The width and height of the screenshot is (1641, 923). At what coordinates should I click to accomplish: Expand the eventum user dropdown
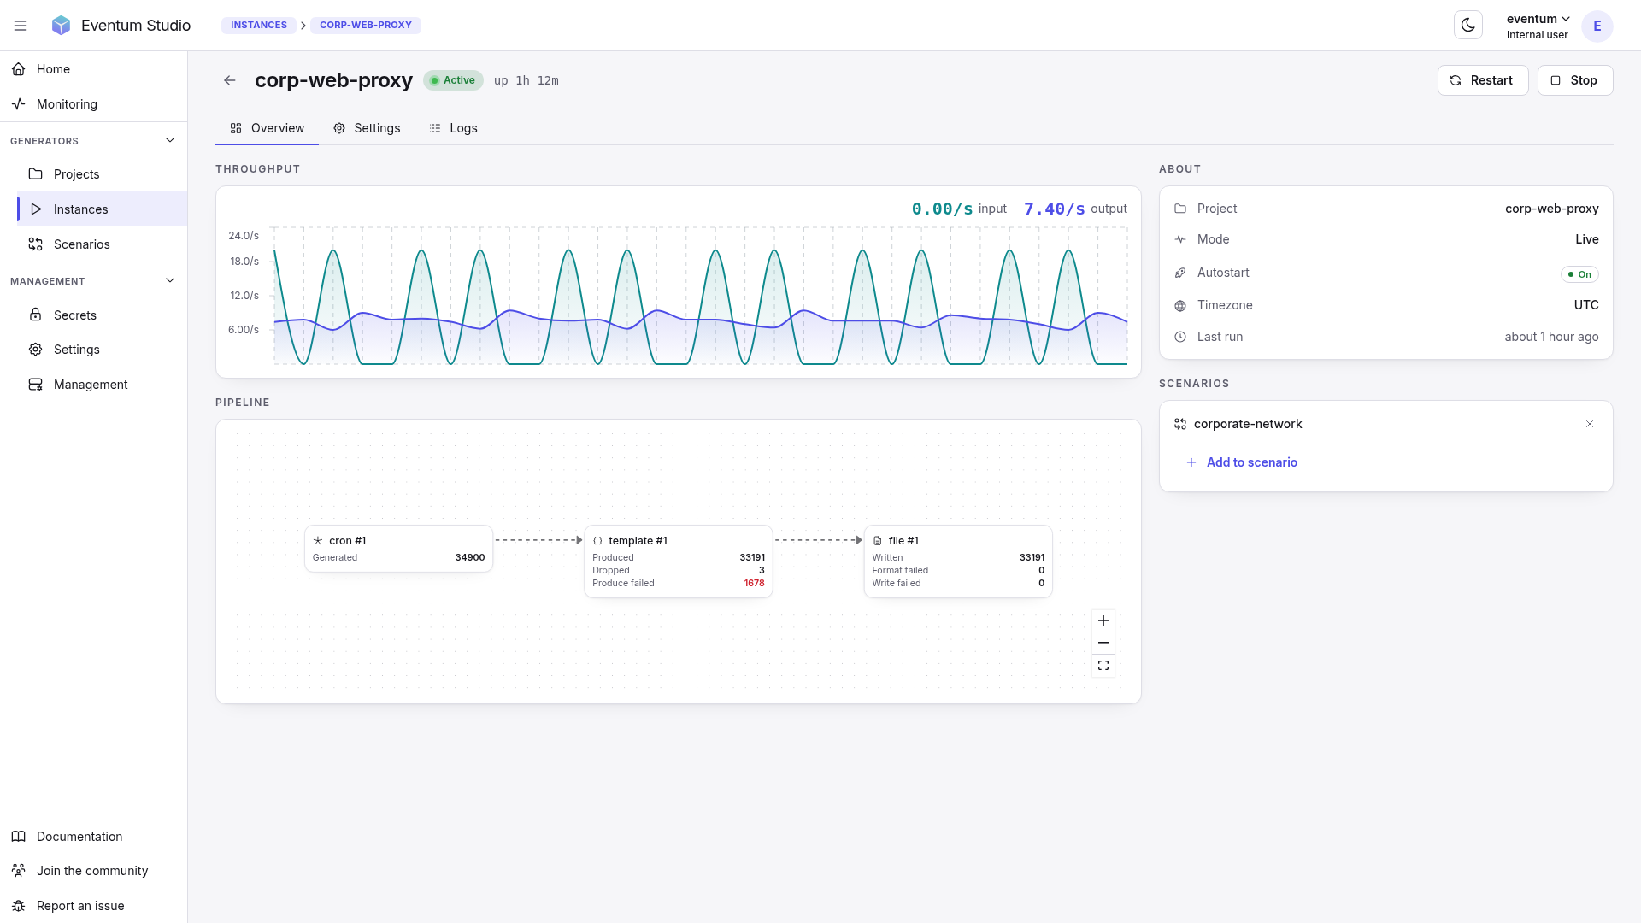tap(1538, 26)
